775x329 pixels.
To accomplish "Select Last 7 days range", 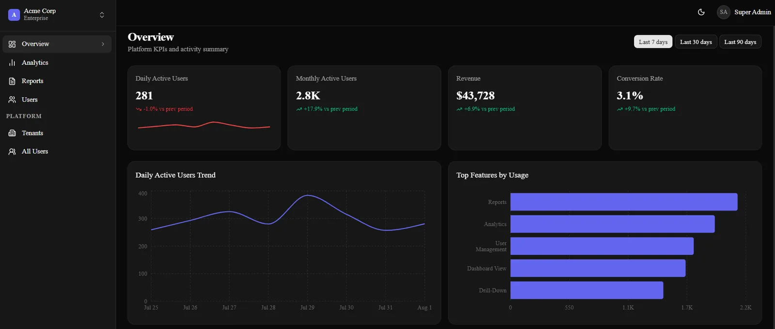I will click(653, 42).
